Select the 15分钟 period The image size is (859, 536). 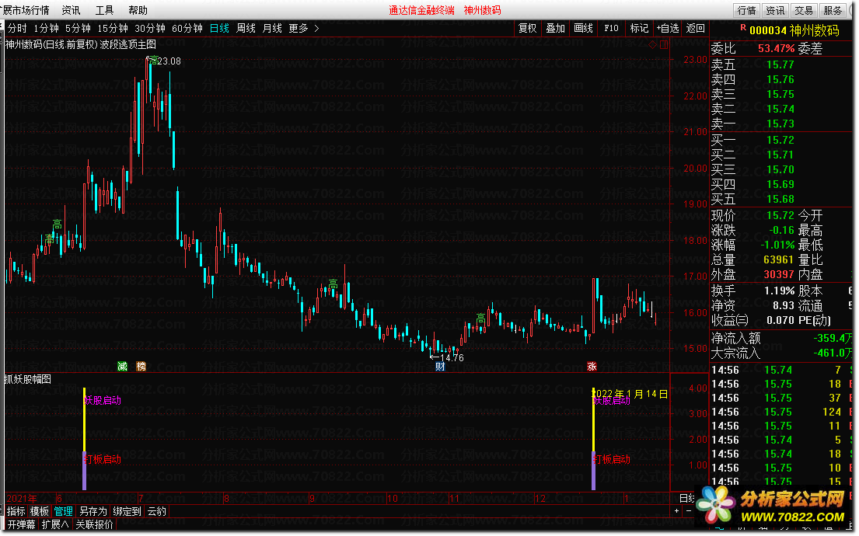112,29
